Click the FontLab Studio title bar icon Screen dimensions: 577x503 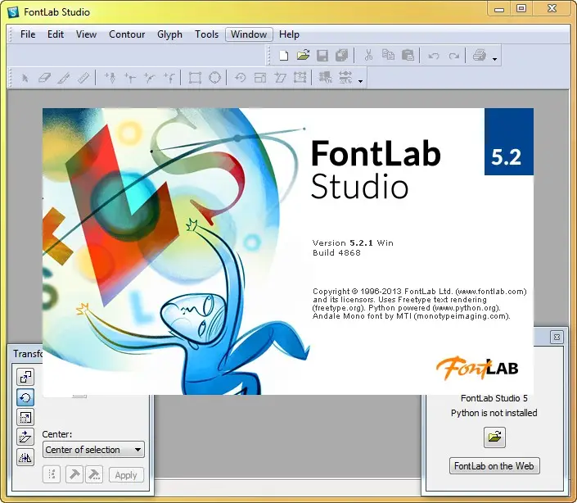13,11
